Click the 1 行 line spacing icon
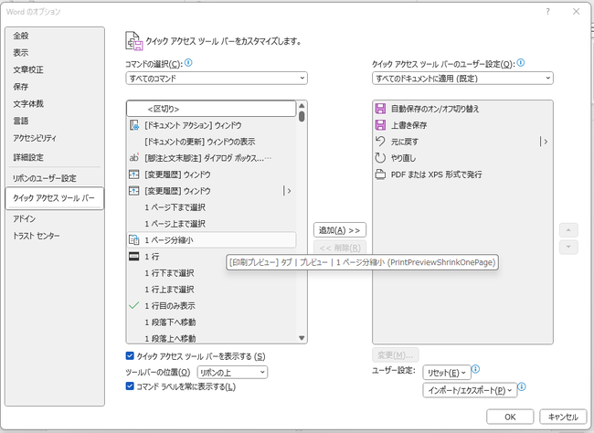 pos(134,257)
